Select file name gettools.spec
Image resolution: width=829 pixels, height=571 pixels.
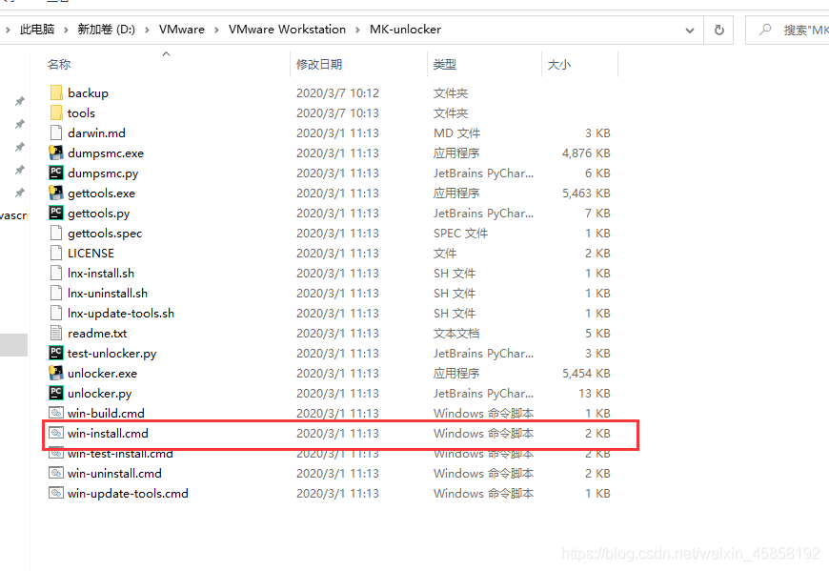pos(105,234)
